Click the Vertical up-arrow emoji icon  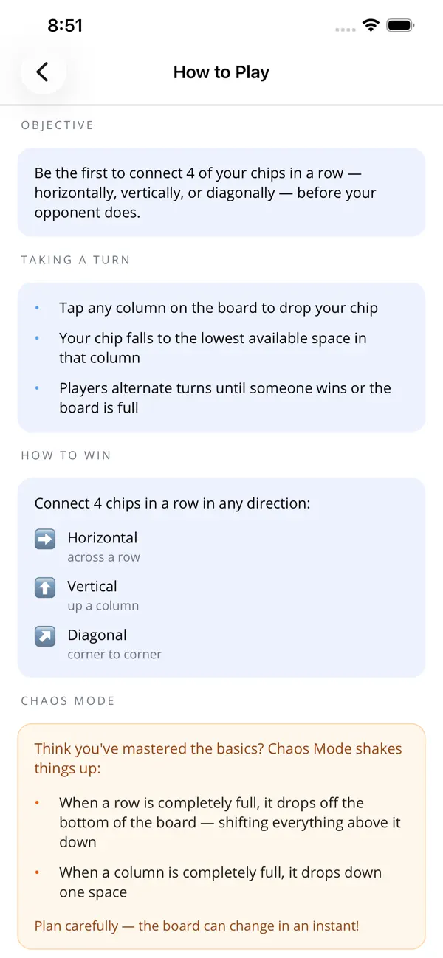click(x=45, y=587)
